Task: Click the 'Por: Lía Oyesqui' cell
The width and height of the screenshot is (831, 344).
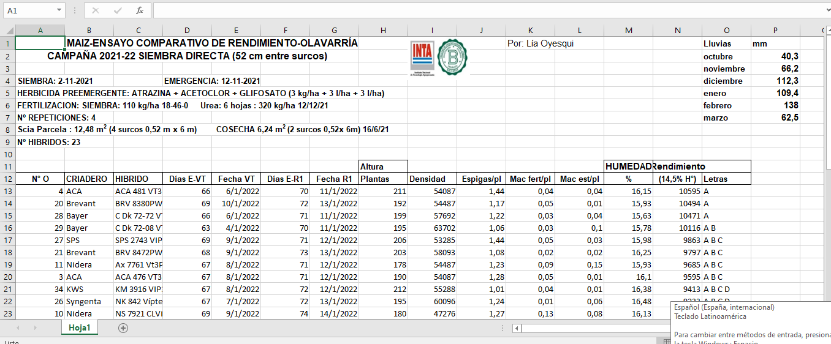Action: (x=541, y=43)
